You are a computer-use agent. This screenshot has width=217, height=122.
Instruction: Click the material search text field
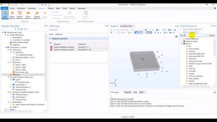[193, 35]
